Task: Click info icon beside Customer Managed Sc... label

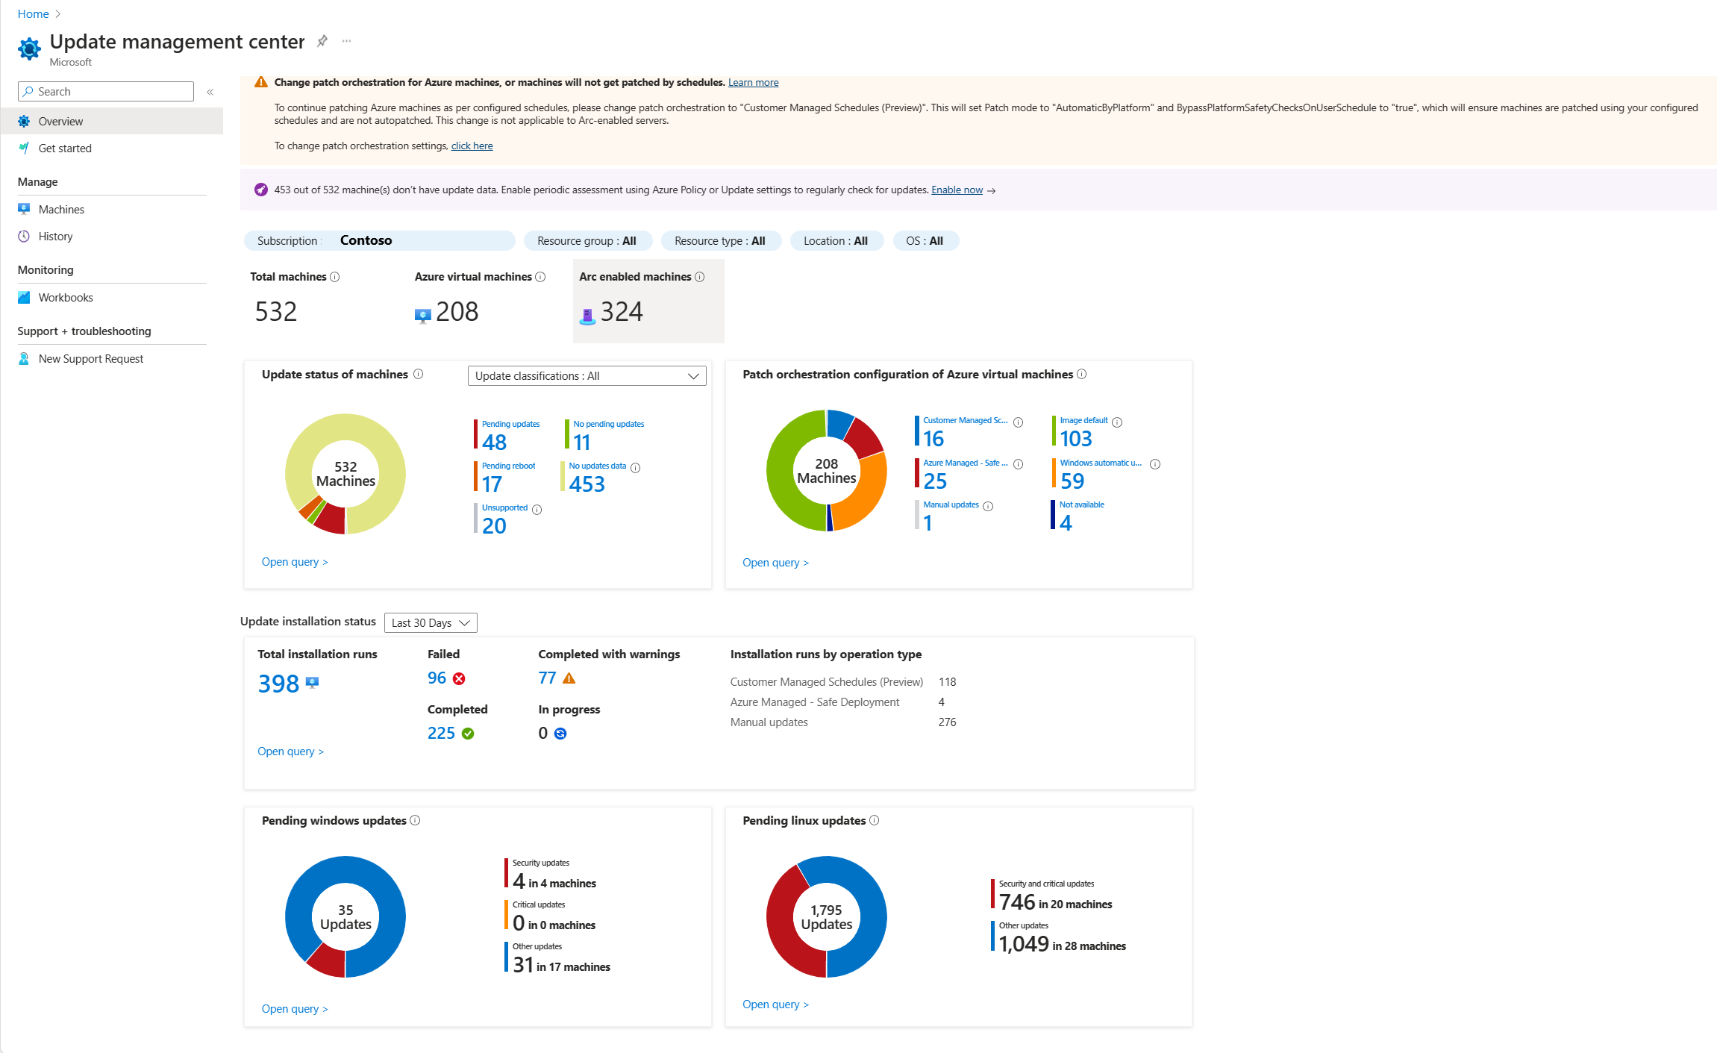Action: click(1019, 422)
